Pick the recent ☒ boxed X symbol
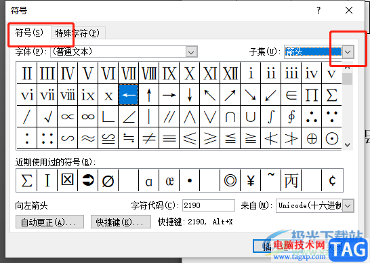 (68, 180)
